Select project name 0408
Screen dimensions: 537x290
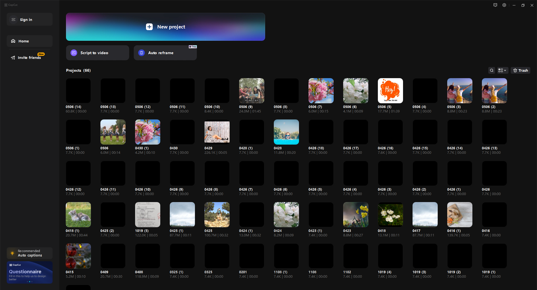coord(139,272)
